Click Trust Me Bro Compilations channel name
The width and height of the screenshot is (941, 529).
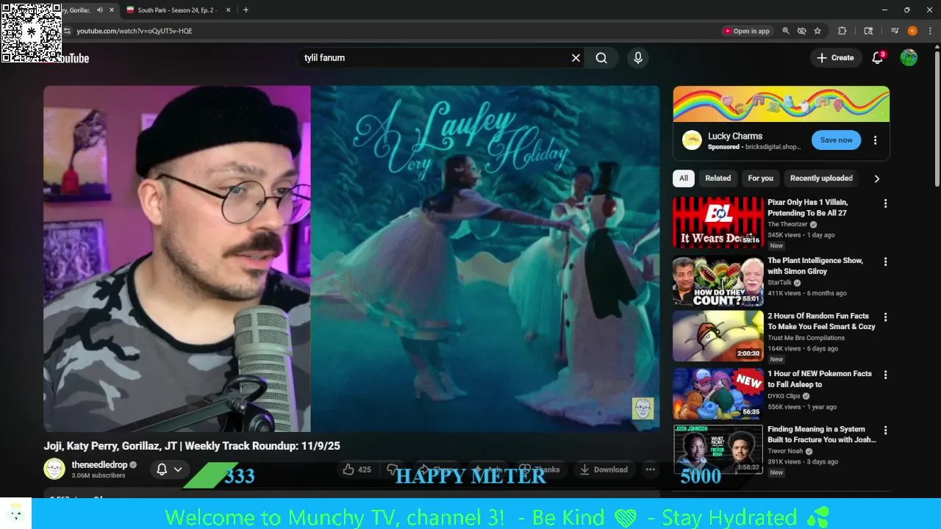[806, 338]
